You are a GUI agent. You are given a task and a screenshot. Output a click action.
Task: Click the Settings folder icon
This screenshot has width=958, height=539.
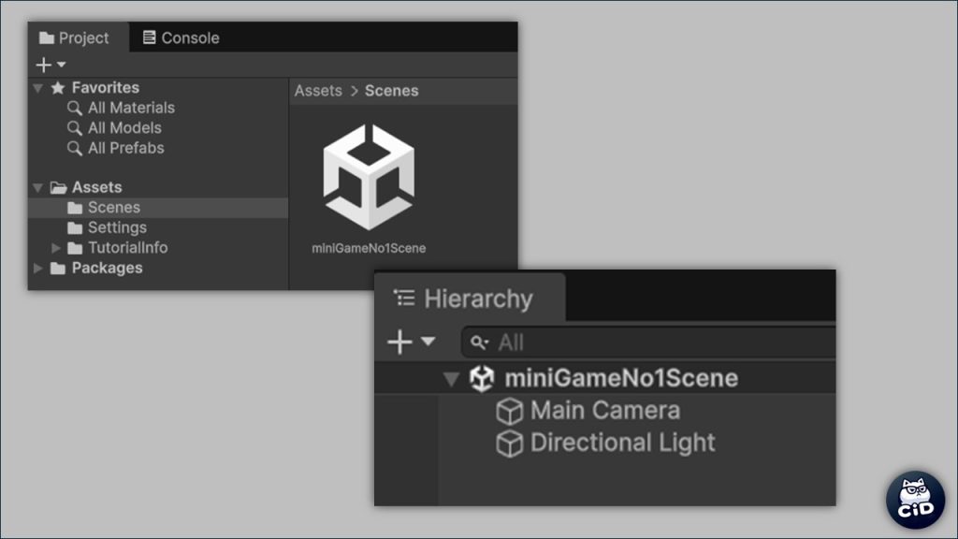[75, 228]
